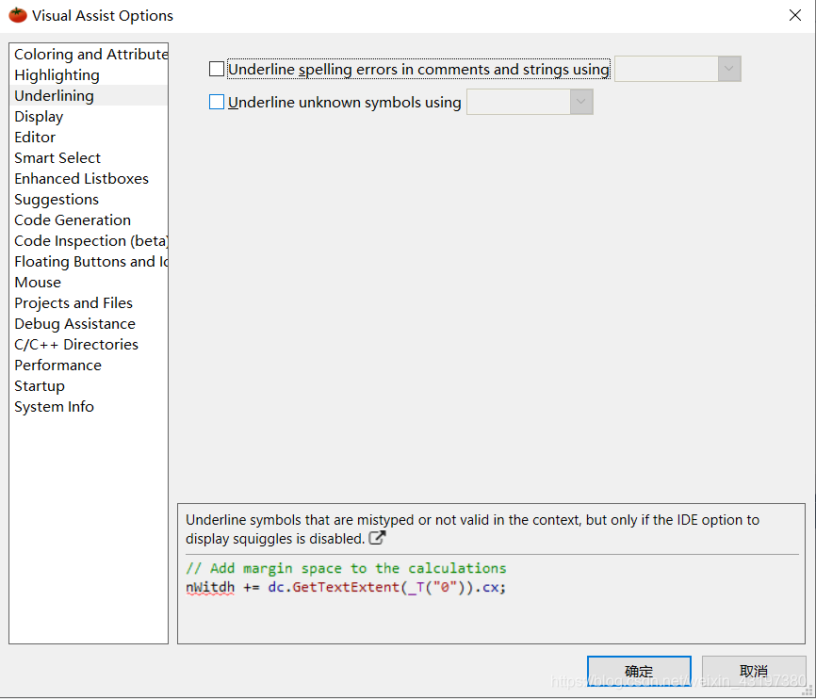Click the Add margin space comment line
The image size is (816, 699).
[346, 568]
